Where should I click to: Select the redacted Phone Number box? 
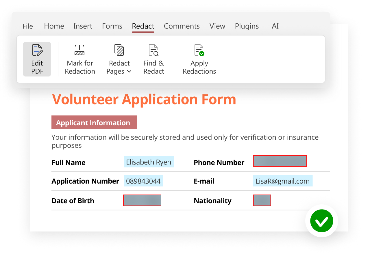point(280,161)
